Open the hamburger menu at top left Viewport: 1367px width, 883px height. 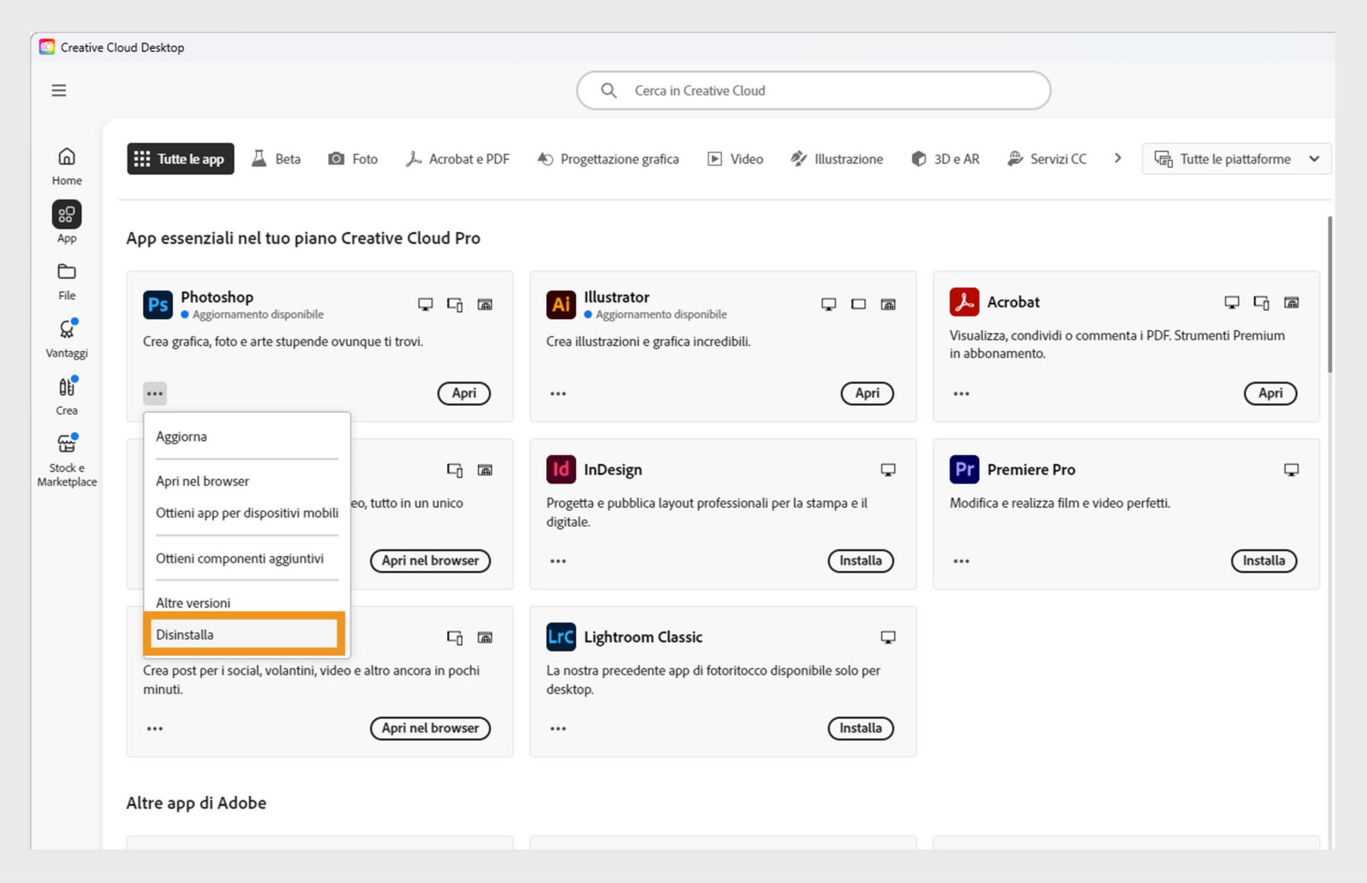tap(58, 90)
